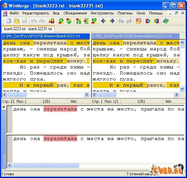Click right pane horizontal scrollbar thumb

107,95
